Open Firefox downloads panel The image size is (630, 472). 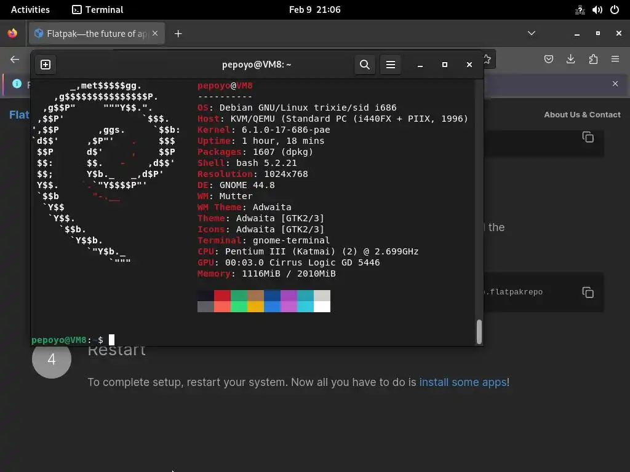pyautogui.click(x=570, y=60)
